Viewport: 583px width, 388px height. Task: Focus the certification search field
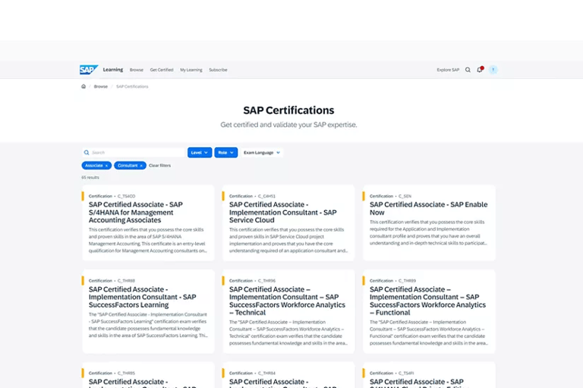coord(133,153)
